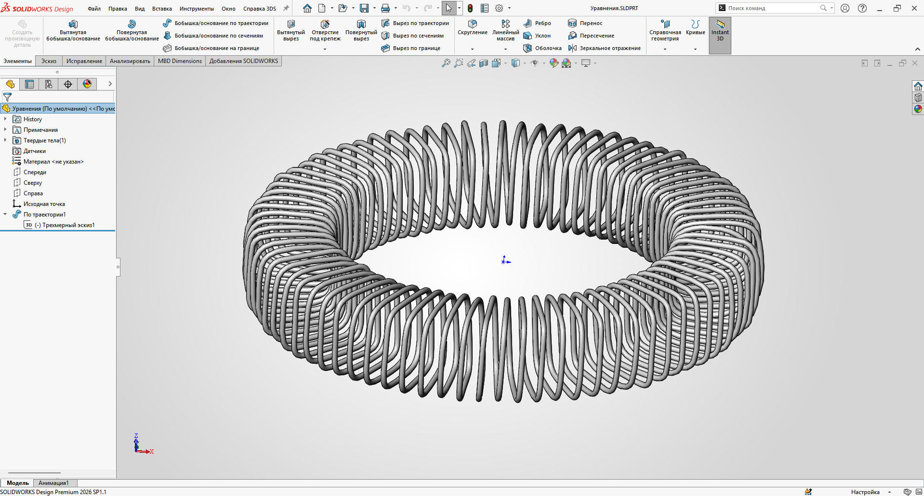Click the Fillet (Скругление) tool icon
Image resolution: width=924 pixels, height=496 pixels.
(472, 25)
